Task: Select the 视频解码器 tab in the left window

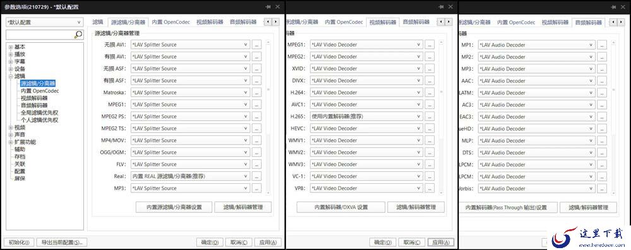Action: (x=209, y=22)
